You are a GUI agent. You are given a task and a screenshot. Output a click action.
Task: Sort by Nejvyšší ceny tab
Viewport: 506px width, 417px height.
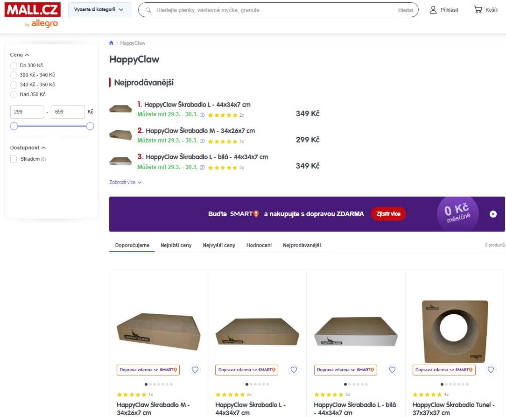219,245
